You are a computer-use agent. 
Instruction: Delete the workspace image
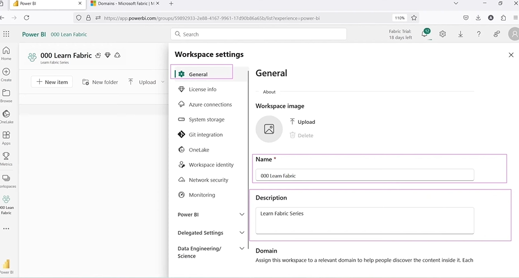302,135
